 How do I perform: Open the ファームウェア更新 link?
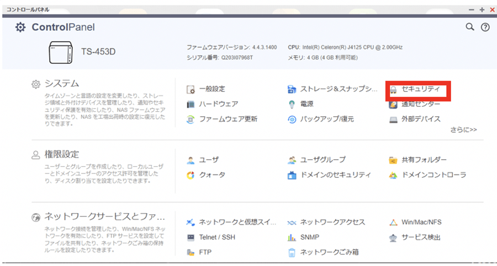point(228,120)
